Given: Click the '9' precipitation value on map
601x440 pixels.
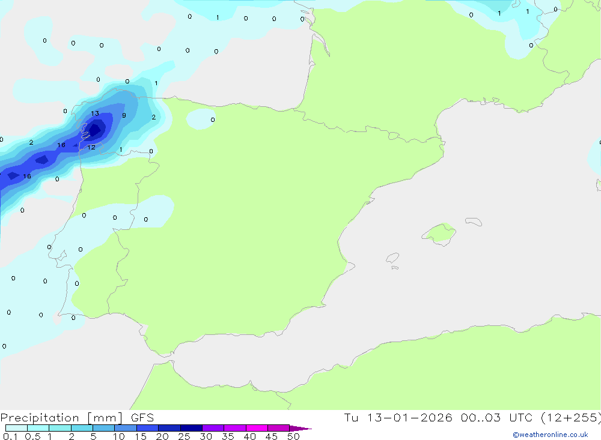Looking at the screenshot, I should point(124,115).
